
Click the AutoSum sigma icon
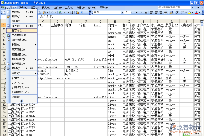pos(65,13)
